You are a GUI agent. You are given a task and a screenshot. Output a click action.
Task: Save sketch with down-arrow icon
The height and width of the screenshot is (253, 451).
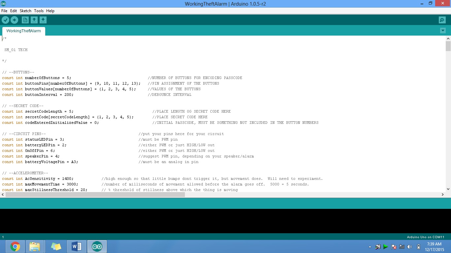coord(43,20)
